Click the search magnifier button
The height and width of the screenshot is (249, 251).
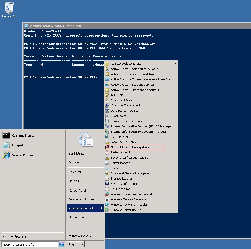62,245
